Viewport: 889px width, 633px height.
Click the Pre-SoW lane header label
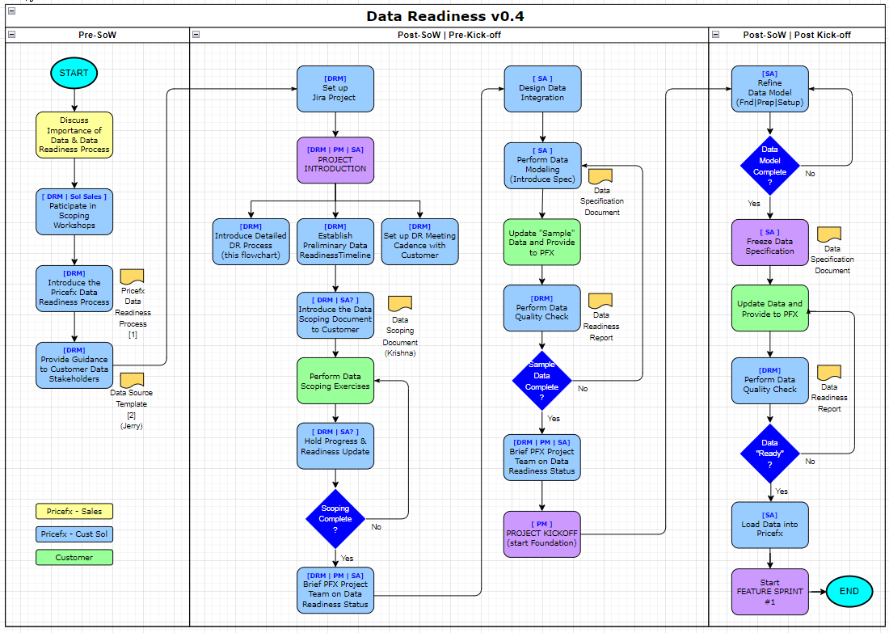coord(97,35)
